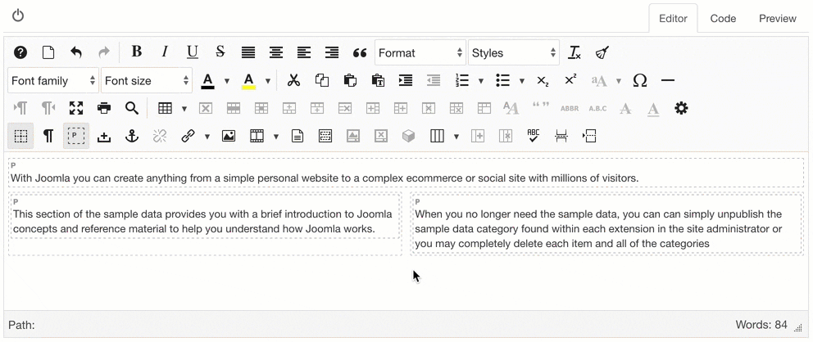This screenshot has height=342, width=813.
Task: Expand bullet list style arrow
Action: pos(521,81)
